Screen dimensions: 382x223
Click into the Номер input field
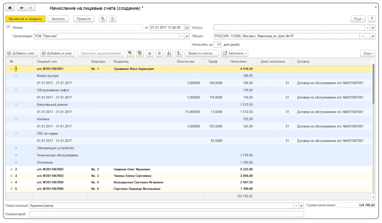tap(89, 28)
